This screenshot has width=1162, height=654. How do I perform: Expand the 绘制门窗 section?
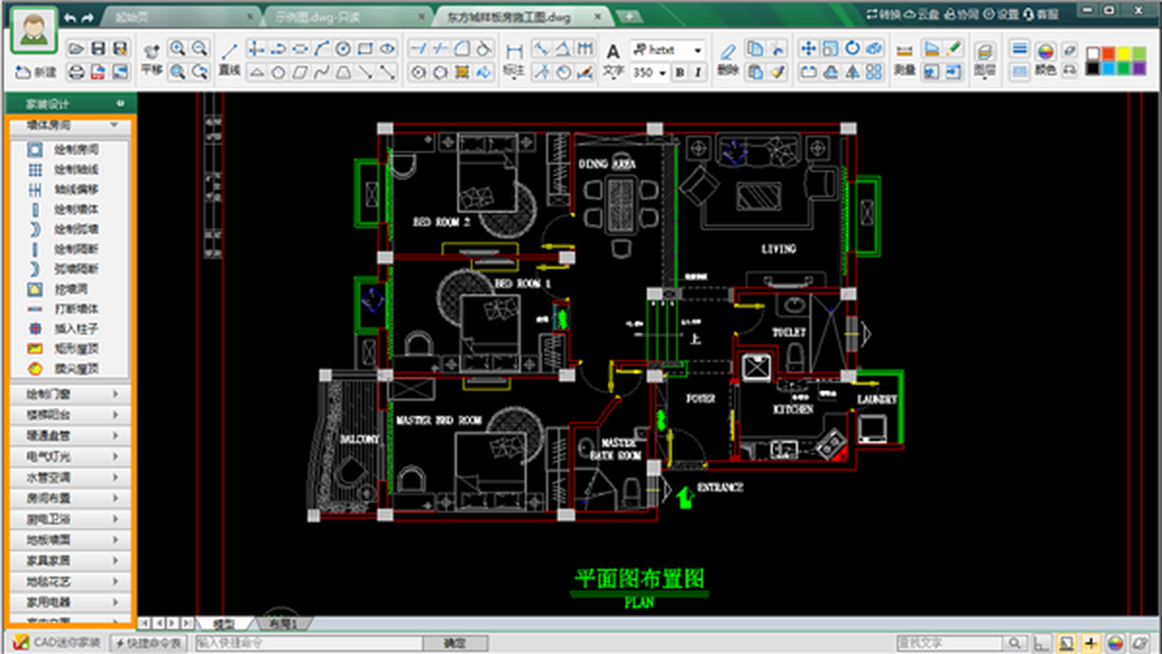pos(70,394)
